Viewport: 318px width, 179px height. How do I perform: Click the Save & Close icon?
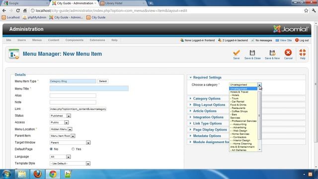[252, 53]
